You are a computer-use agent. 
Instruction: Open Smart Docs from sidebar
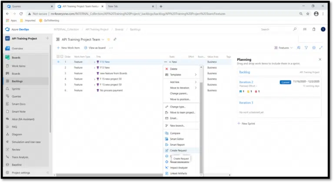7,104
